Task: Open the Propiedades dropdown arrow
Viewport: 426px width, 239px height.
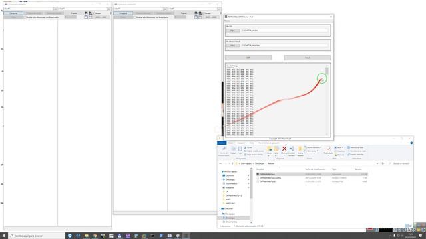Action: pos(328,155)
